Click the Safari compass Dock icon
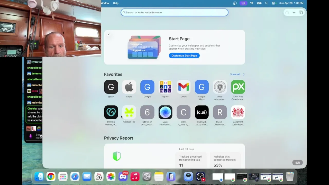Viewport: 329px width, 185px height. pyautogui.click(x=75, y=177)
